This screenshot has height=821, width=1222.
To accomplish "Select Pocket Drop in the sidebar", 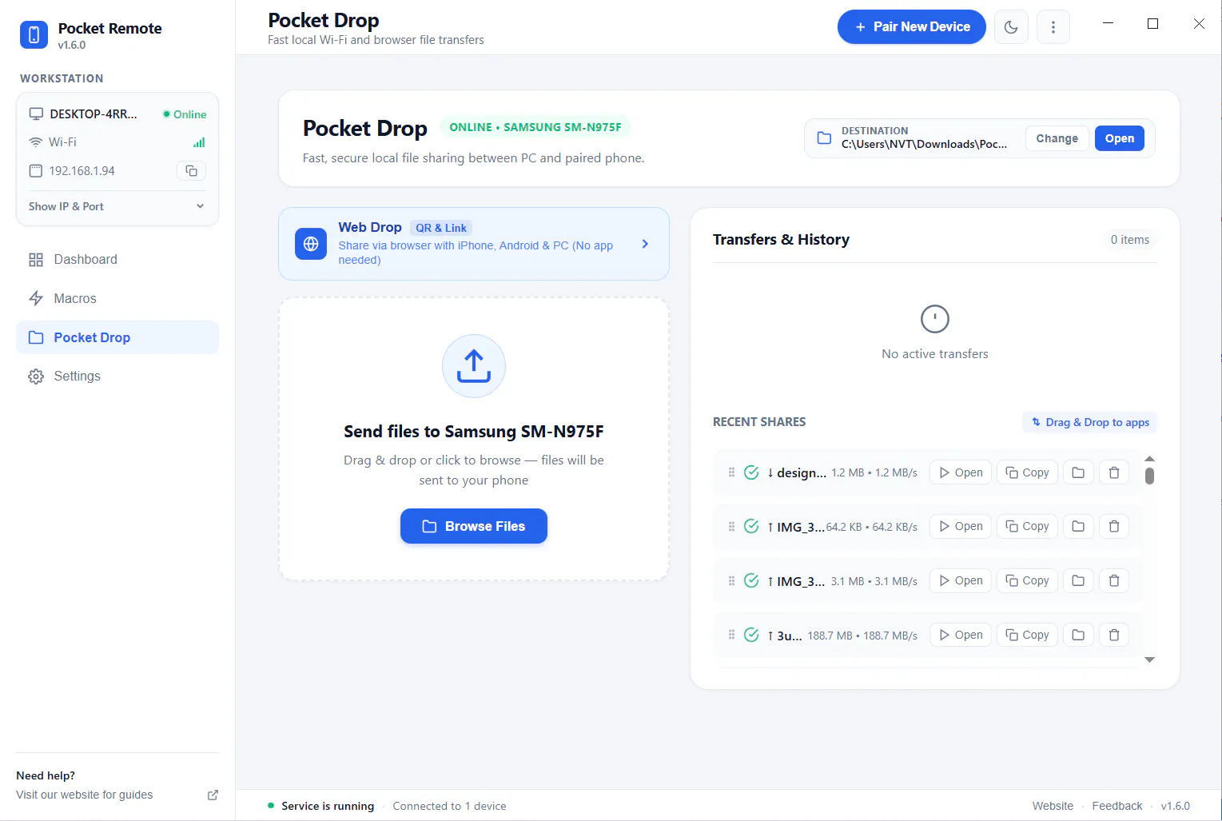I will point(117,337).
